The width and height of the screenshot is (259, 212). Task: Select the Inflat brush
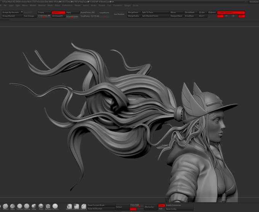[34, 206]
